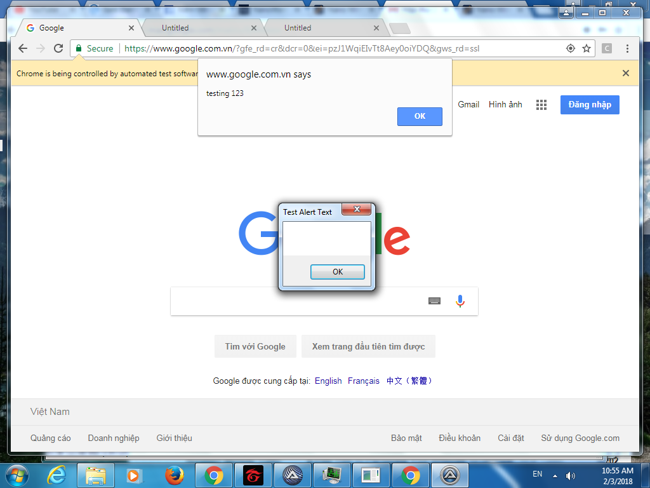This screenshot has height=488, width=650.
Task: Open the Quảng cáo footer link
Action: tap(51, 438)
